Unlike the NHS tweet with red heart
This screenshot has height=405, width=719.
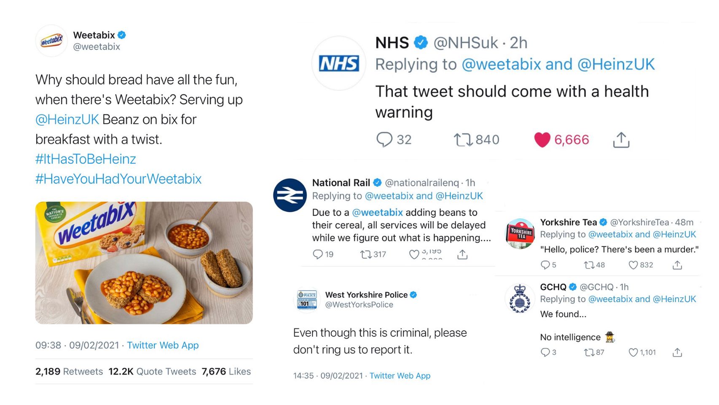(542, 140)
